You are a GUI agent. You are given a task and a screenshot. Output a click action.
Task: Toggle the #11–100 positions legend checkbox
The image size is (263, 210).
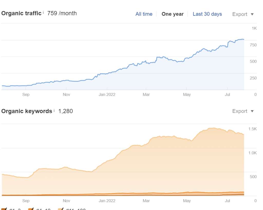click(61, 209)
